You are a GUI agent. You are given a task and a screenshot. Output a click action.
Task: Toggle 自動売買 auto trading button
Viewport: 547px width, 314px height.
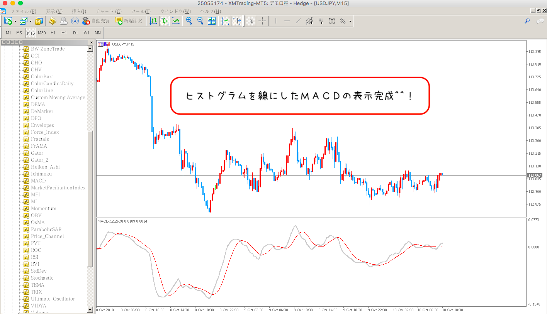coord(96,21)
